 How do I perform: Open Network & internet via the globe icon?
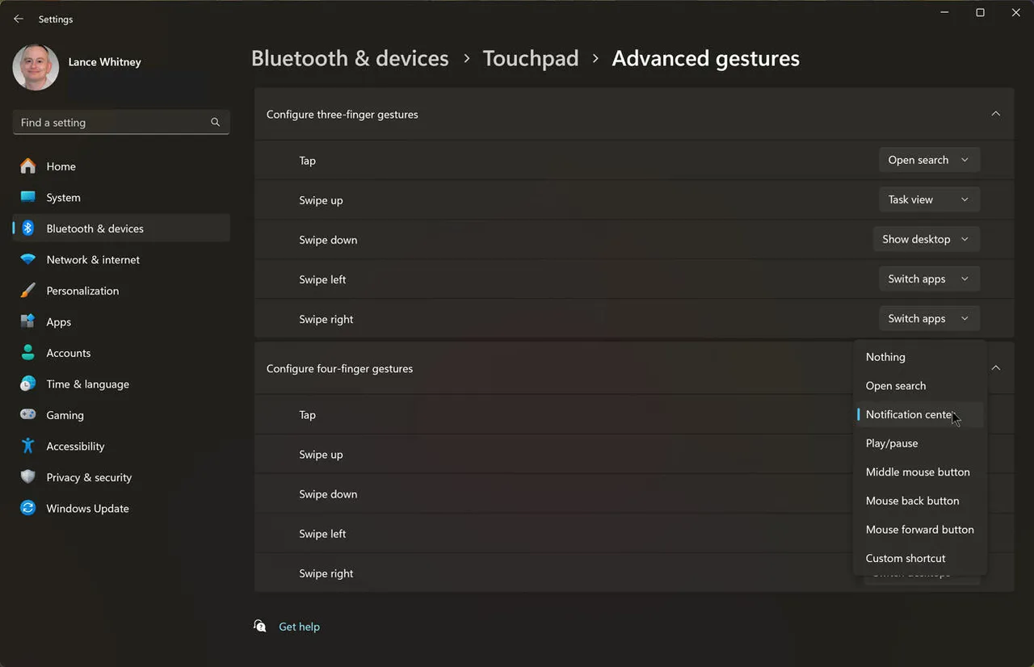click(28, 259)
